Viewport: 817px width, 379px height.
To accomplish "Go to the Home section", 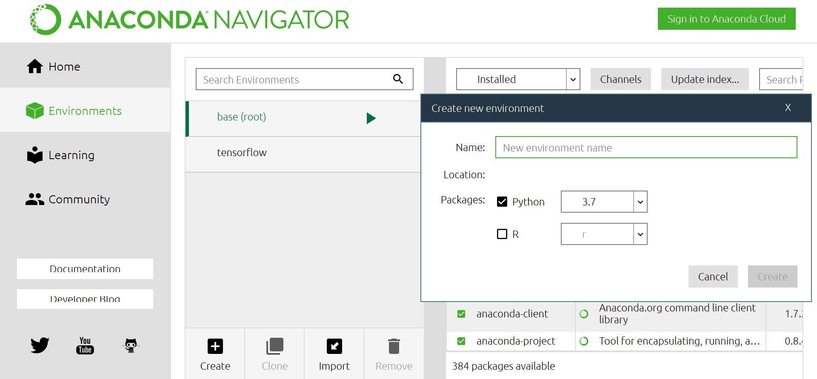I will tap(85, 66).
